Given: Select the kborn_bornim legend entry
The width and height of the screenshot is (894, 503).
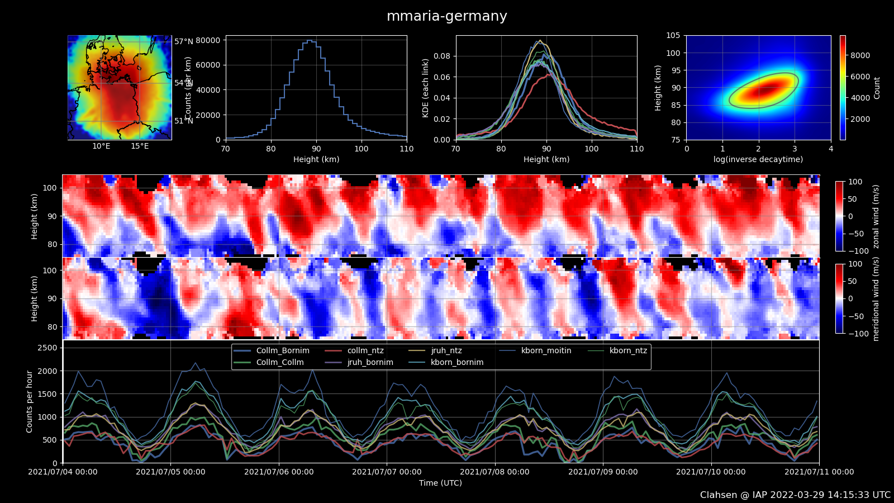Looking at the screenshot, I should tap(446, 363).
